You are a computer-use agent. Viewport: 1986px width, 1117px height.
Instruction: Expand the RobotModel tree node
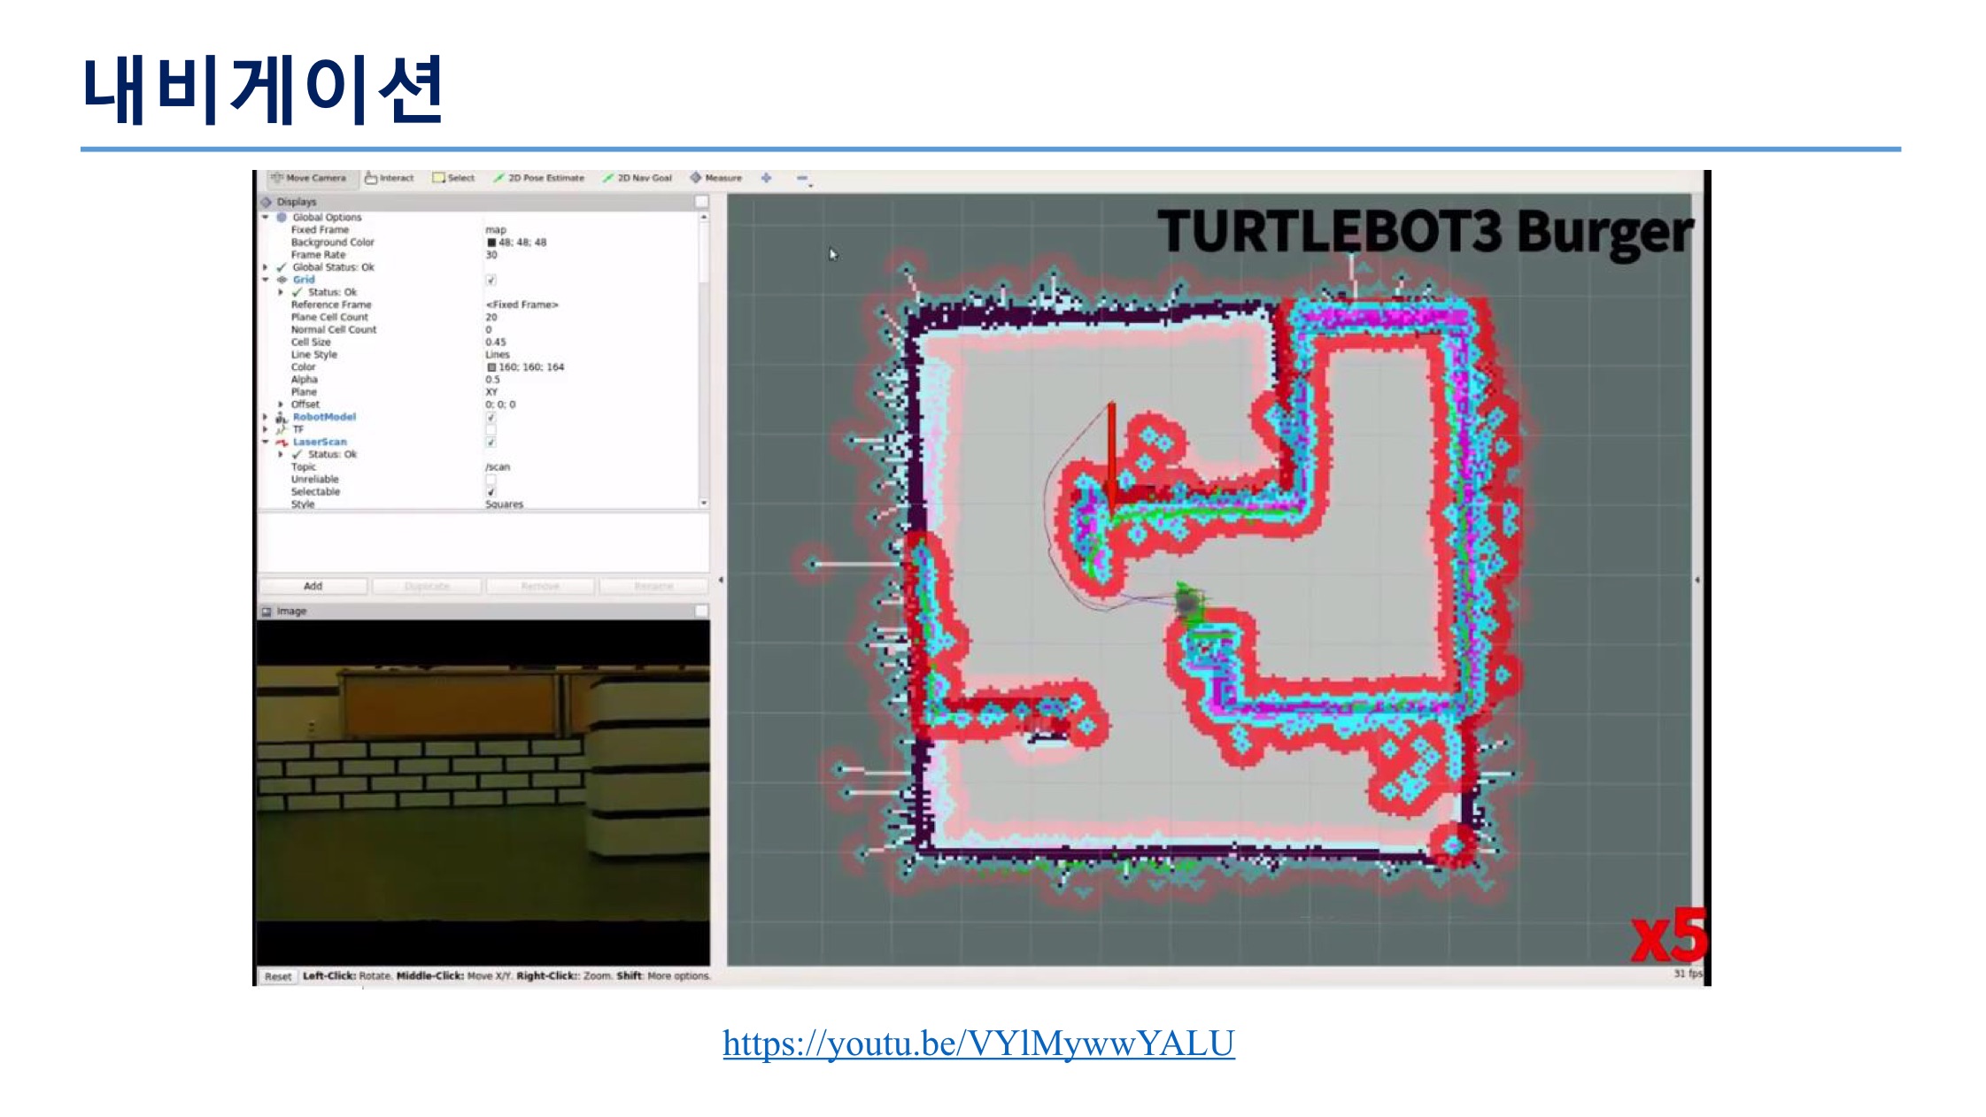[x=265, y=417]
